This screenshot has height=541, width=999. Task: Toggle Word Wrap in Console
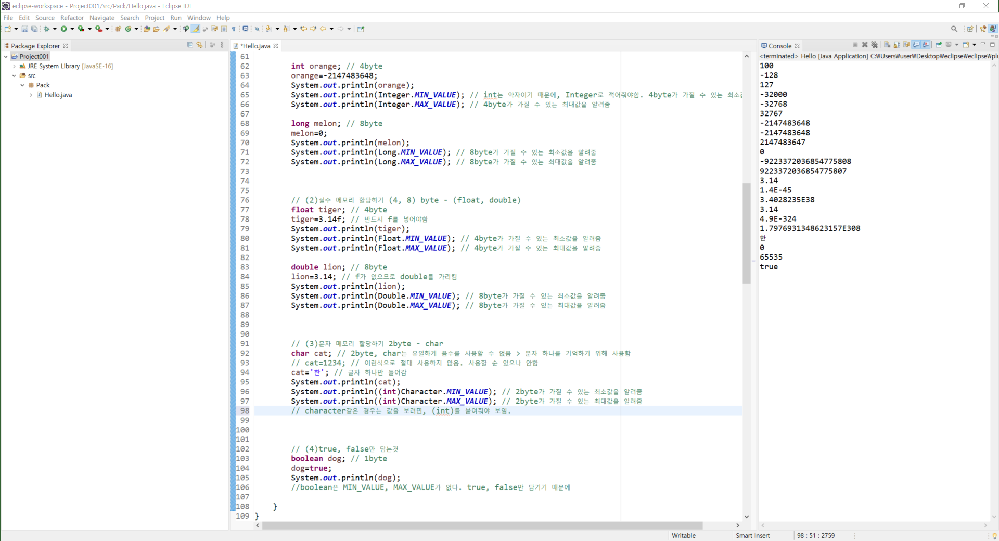906,45
